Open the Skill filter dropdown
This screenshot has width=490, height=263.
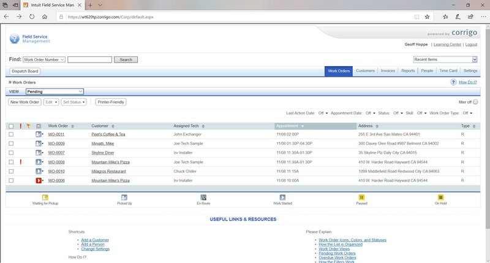(422, 113)
